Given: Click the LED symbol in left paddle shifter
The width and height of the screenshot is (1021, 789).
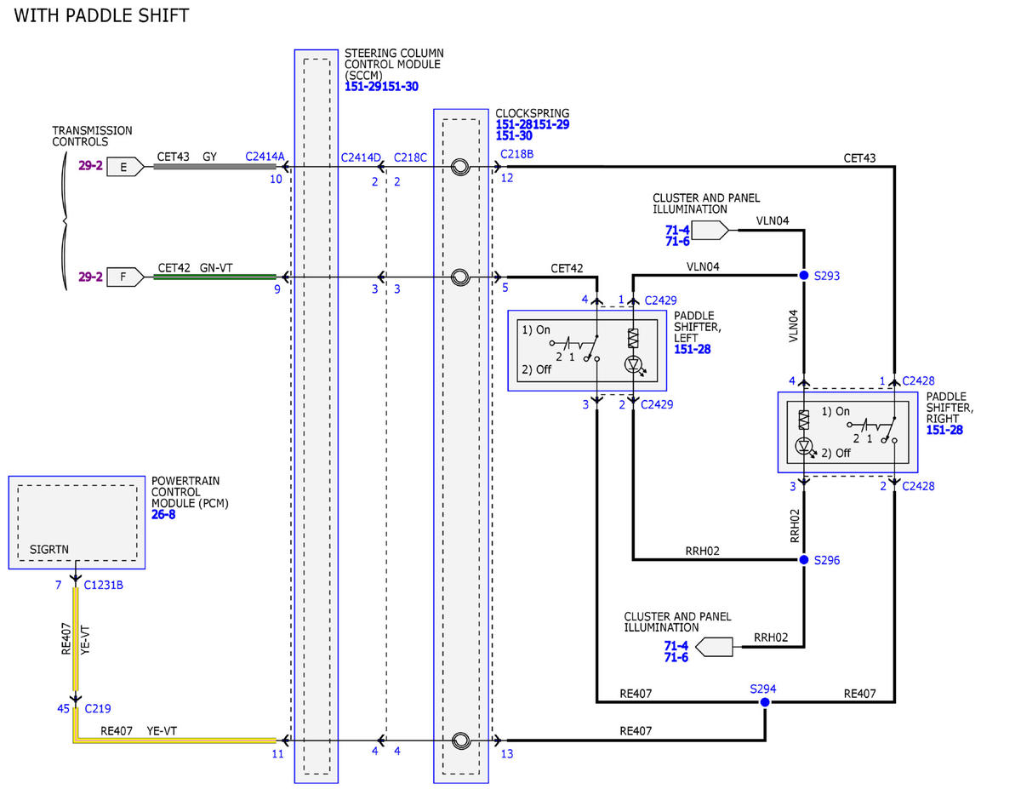Looking at the screenshot, I should [633, 364].
